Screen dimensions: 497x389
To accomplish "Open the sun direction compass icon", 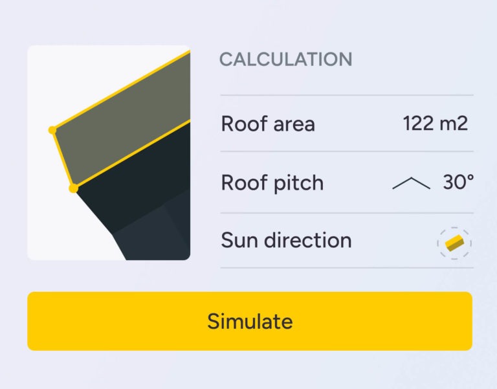I will tap(454, 243).
